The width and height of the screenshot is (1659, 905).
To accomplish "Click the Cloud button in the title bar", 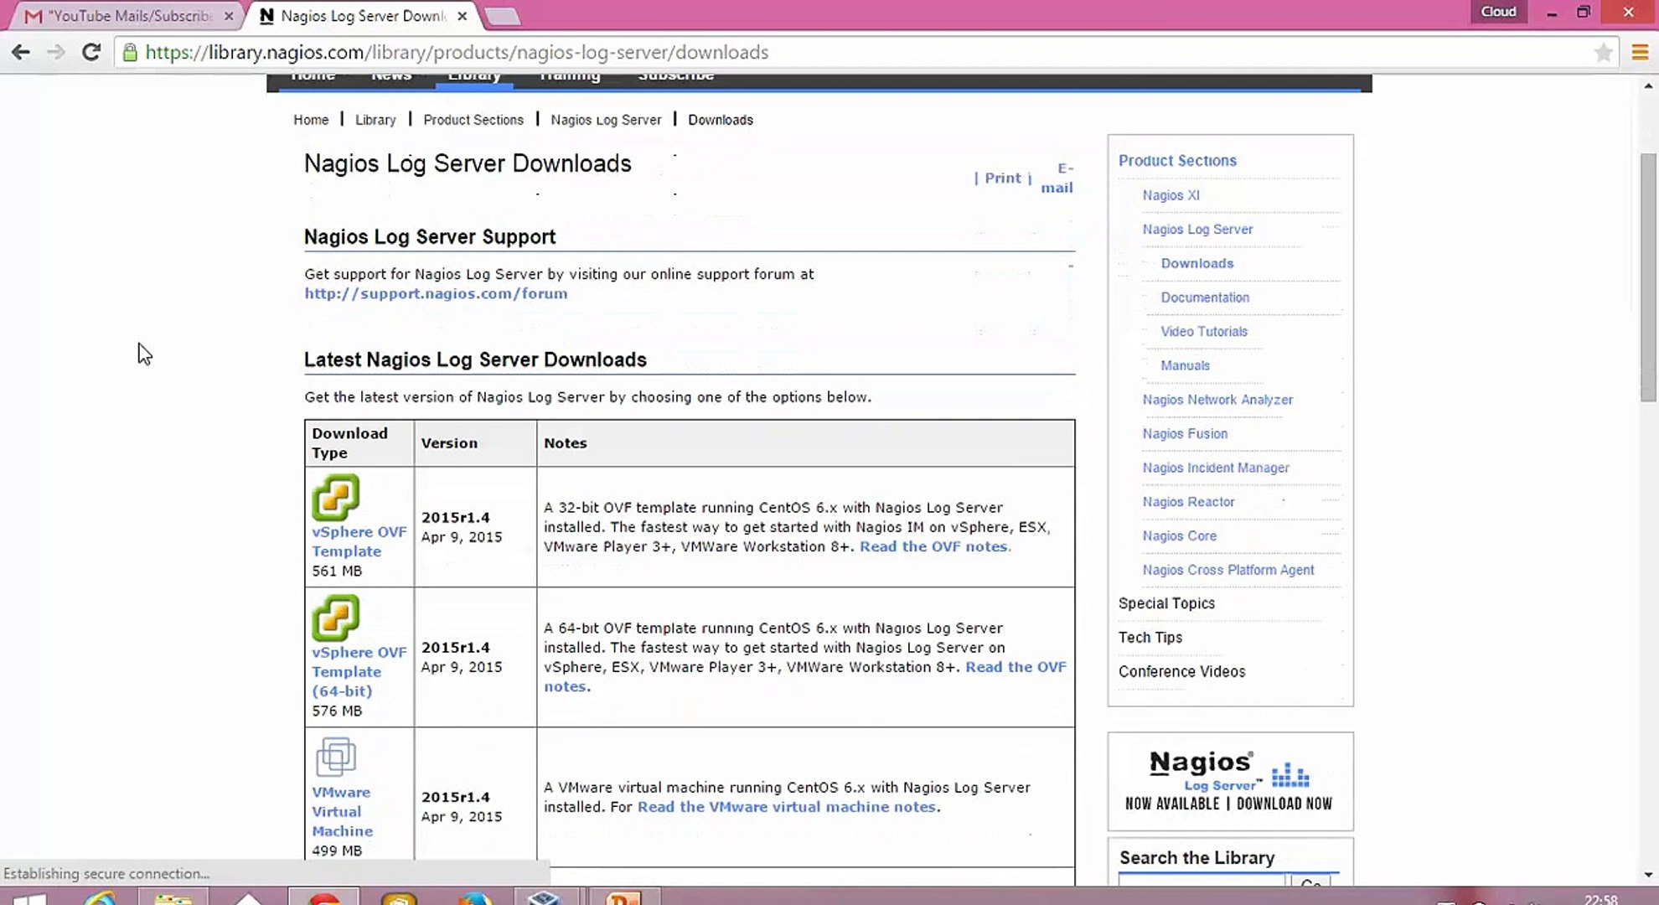I will coord(1498,12).
